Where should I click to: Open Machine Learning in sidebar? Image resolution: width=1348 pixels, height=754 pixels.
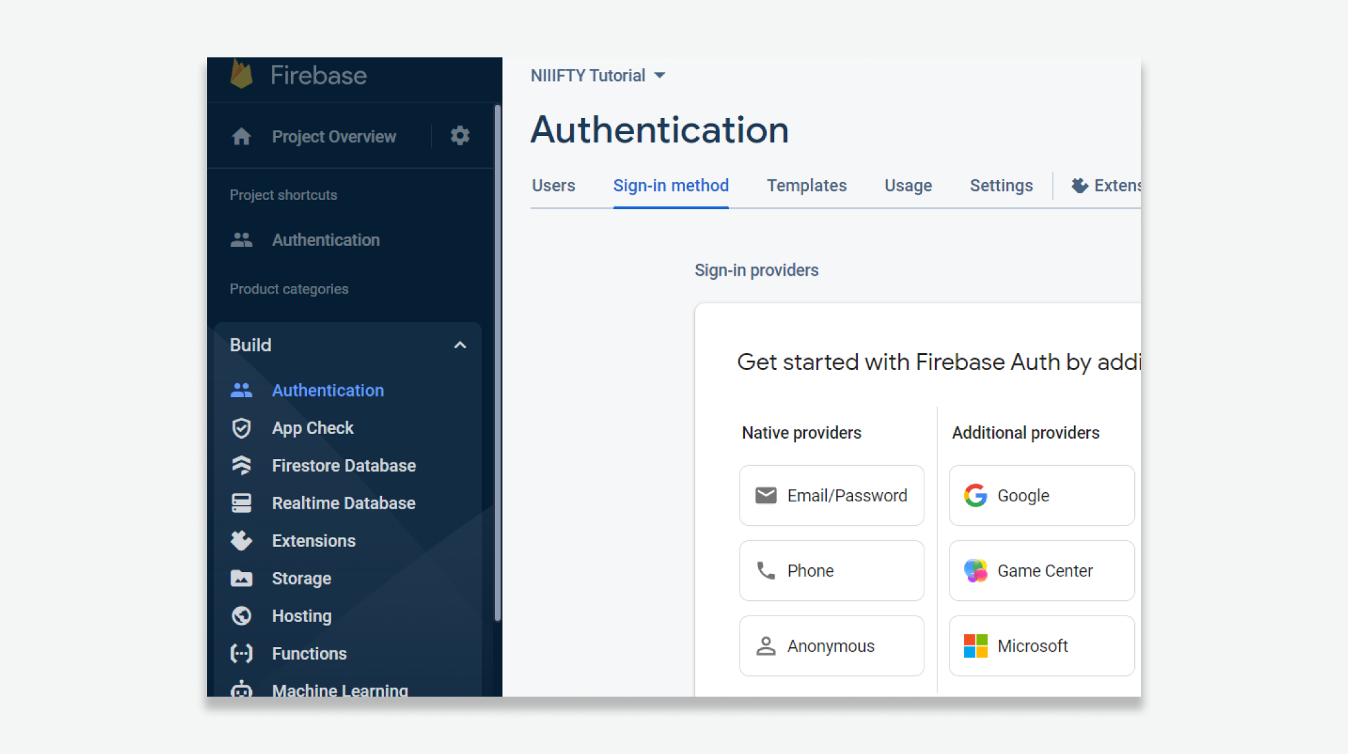pos(340,689)
